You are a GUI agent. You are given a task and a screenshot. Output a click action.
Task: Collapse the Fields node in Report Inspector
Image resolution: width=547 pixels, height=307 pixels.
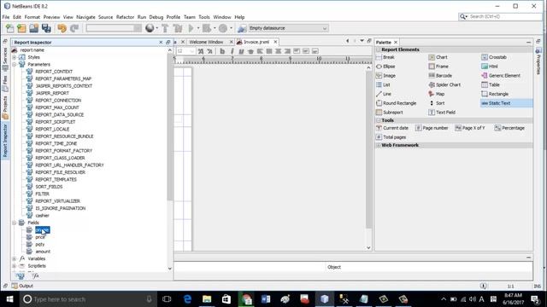pos(15,223)
